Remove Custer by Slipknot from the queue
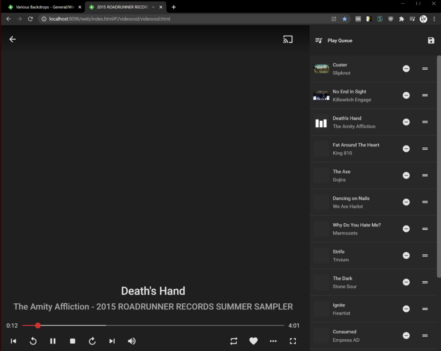Screen dimensions: 441x351 [x=406, y=68]
